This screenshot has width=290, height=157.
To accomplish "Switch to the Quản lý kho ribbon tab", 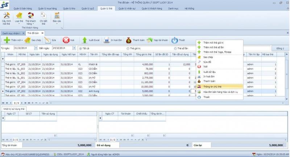I will (69, 8).
